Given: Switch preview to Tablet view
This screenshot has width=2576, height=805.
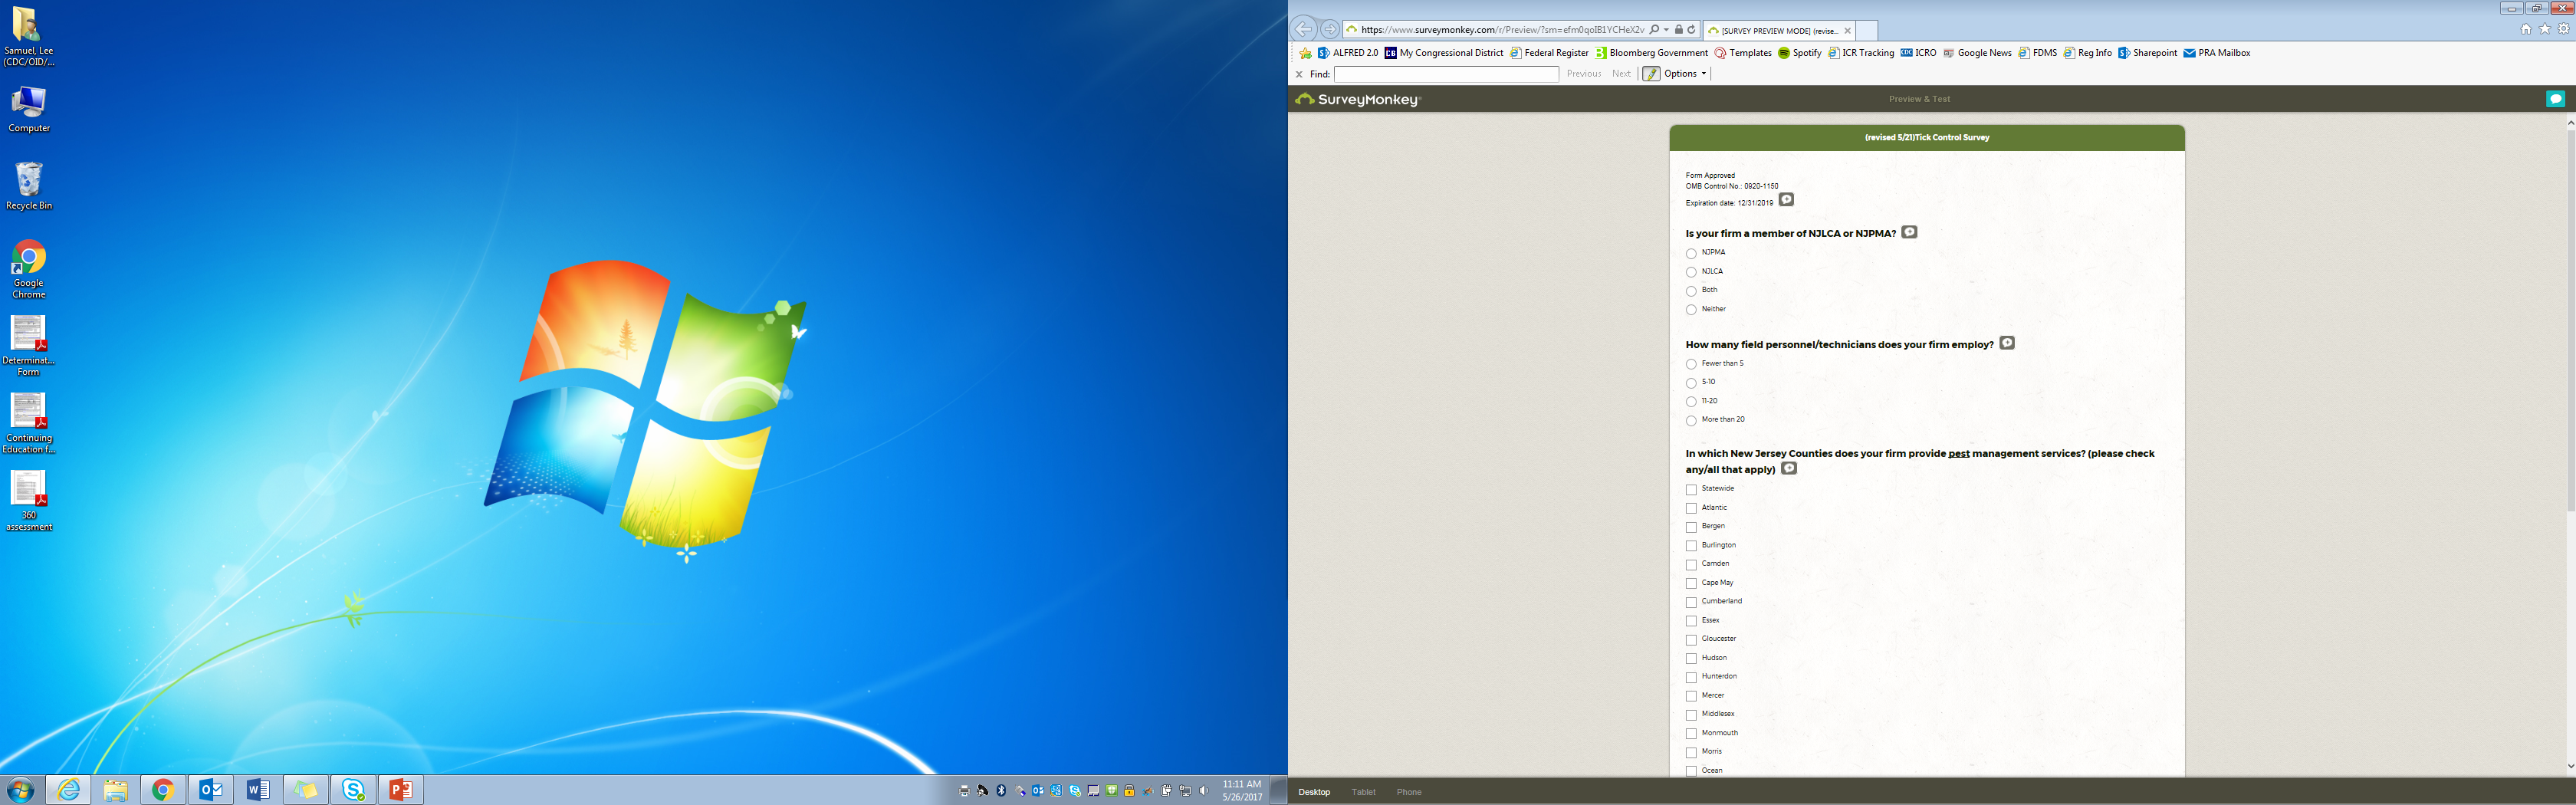Looking at the screenshot, I should 1364,792.
